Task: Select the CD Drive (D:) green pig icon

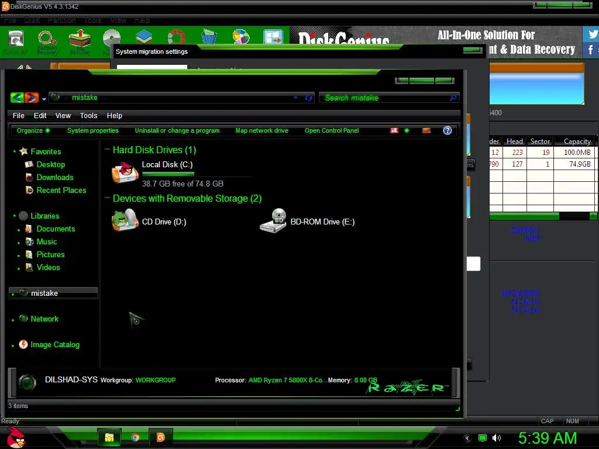Action: [125, 220]
